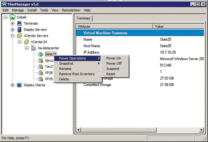
Task: Click the 21.58 GB value
Action: point(167,85)
